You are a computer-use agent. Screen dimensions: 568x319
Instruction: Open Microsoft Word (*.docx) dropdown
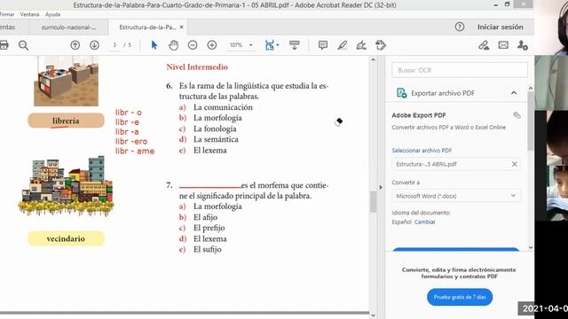[456, 196]
